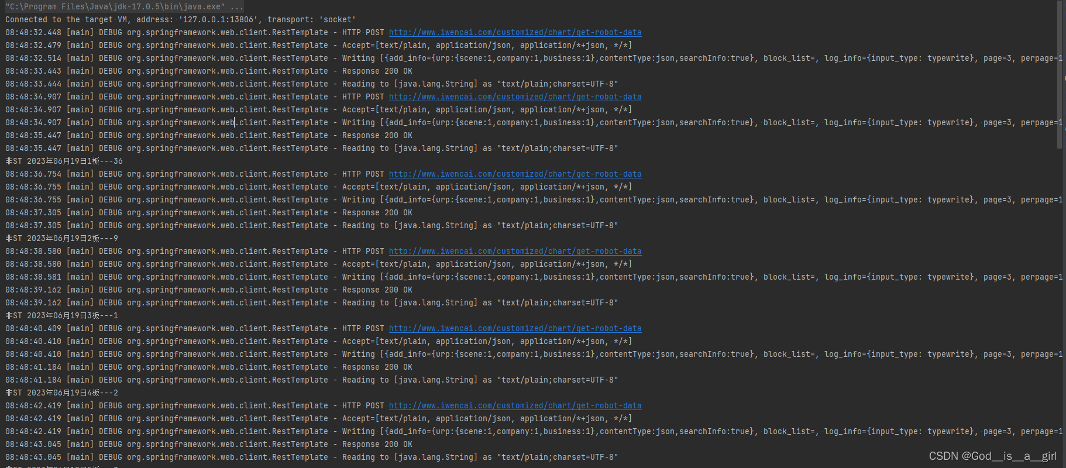Click the Accept header text at 08:48:32.479
1066x468 pixels.
click(x=487, y=46)
